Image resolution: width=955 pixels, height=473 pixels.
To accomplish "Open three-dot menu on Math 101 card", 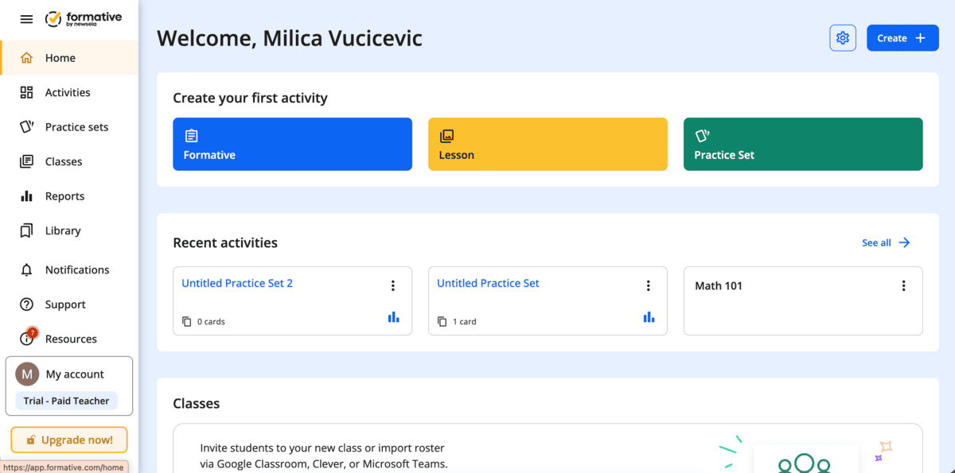I will pyautogui.click(x=903, y=286).
